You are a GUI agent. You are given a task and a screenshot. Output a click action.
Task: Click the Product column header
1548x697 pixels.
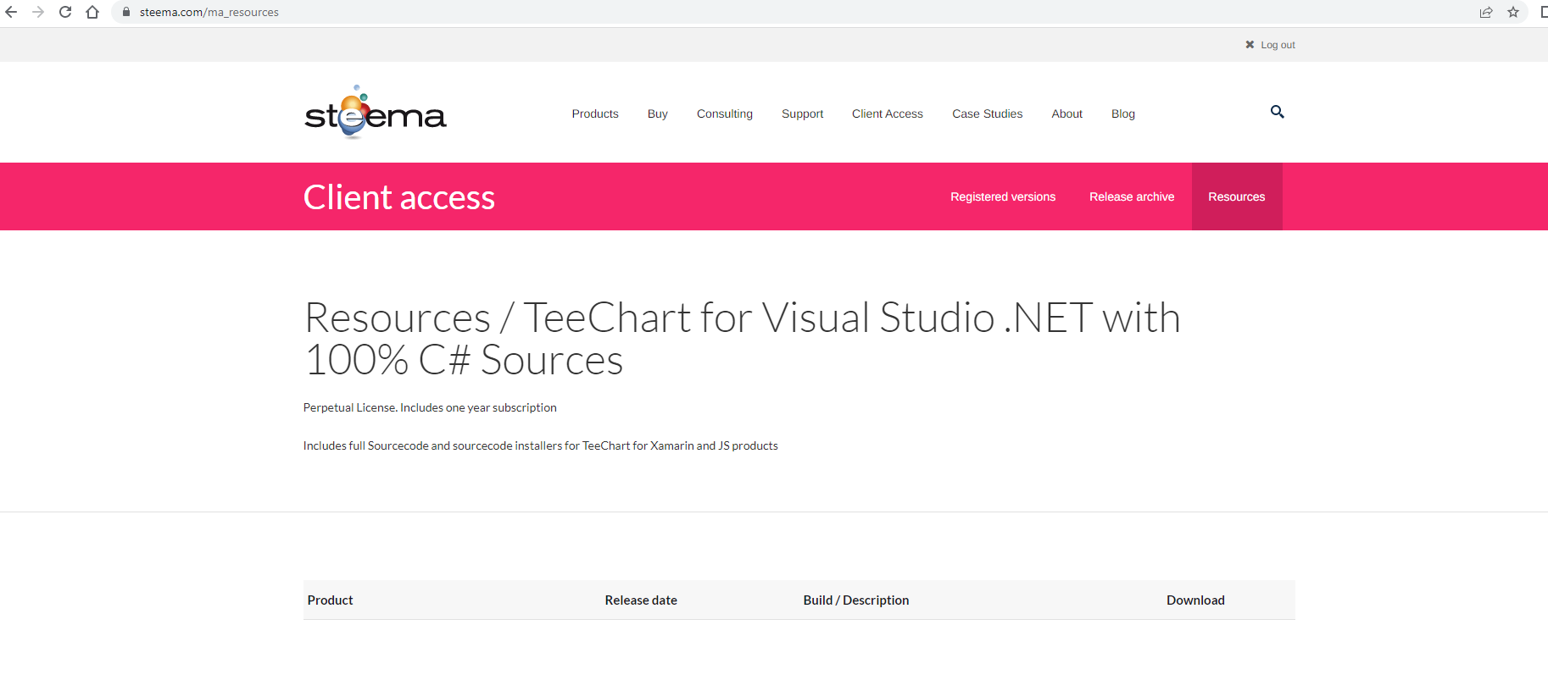pos(330,600)
